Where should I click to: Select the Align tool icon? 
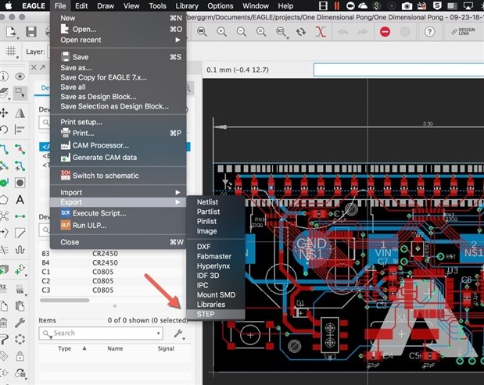20,130
